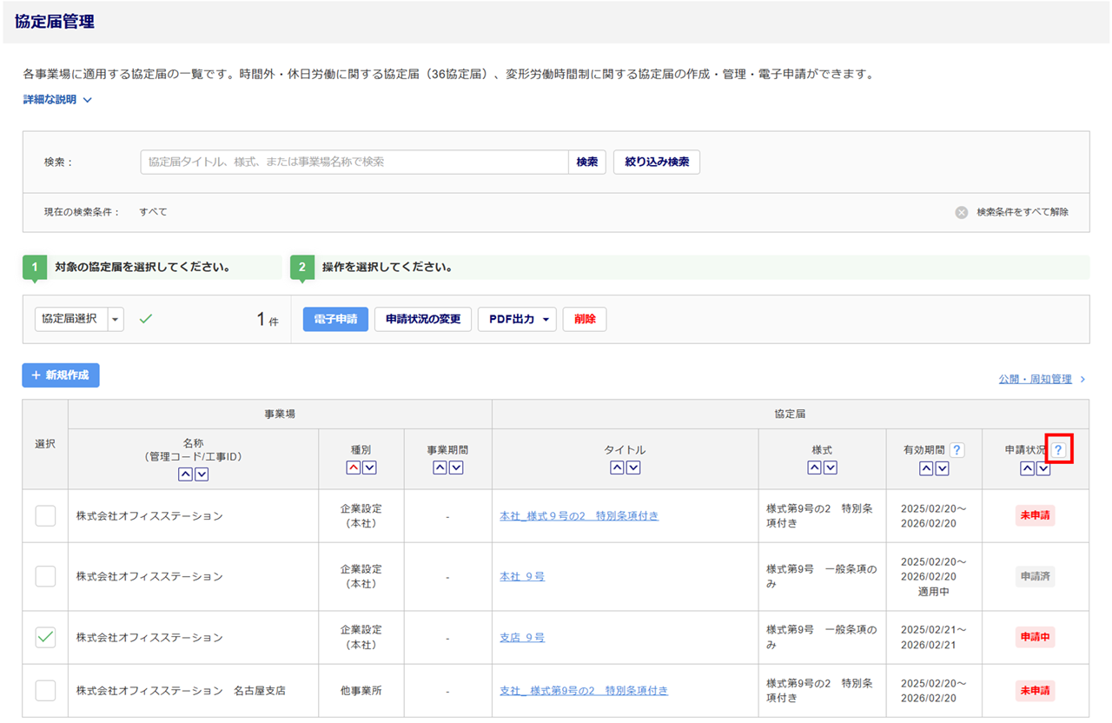Click help icon next to 申請状況 header
Image resolution: width=1112 pixels, height=723 pixels.
1058,450
